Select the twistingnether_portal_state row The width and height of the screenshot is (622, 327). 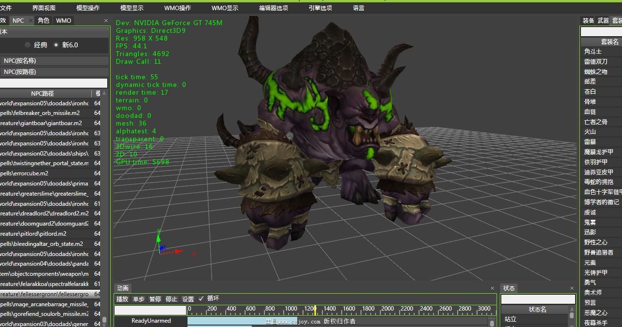[x=50, y=163]
